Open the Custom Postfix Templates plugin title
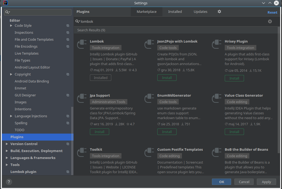282x189 pixels. pos(180,150)
